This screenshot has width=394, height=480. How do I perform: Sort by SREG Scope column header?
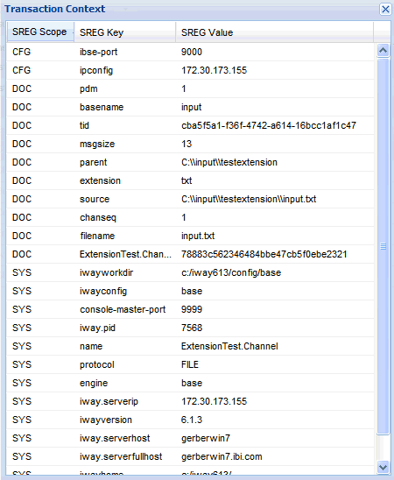40,32
